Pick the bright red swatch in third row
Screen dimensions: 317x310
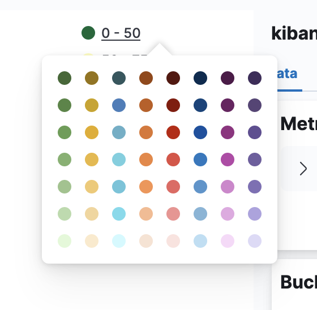(x=173, y=132)
